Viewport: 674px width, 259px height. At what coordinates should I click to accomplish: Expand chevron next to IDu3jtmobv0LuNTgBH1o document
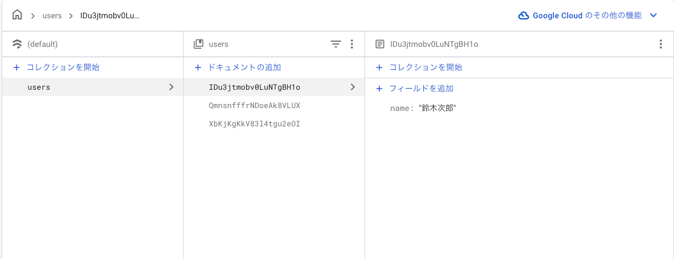pos(352,87)
